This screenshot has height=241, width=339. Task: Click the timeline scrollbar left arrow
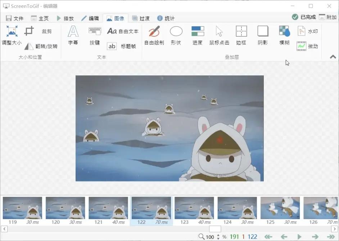tap(4, 229)
